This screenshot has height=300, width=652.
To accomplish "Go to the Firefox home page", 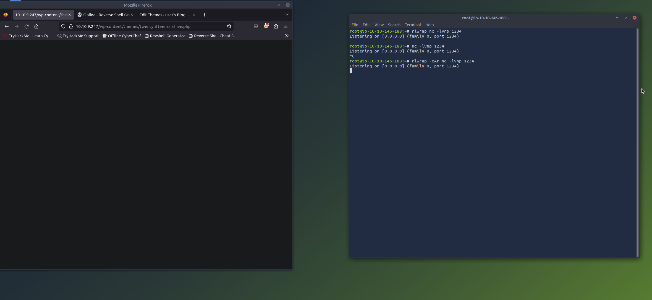I will coord(36,27).
